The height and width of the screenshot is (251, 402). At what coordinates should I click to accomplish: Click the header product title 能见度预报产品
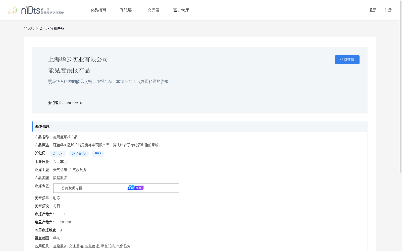pos(69,71)
